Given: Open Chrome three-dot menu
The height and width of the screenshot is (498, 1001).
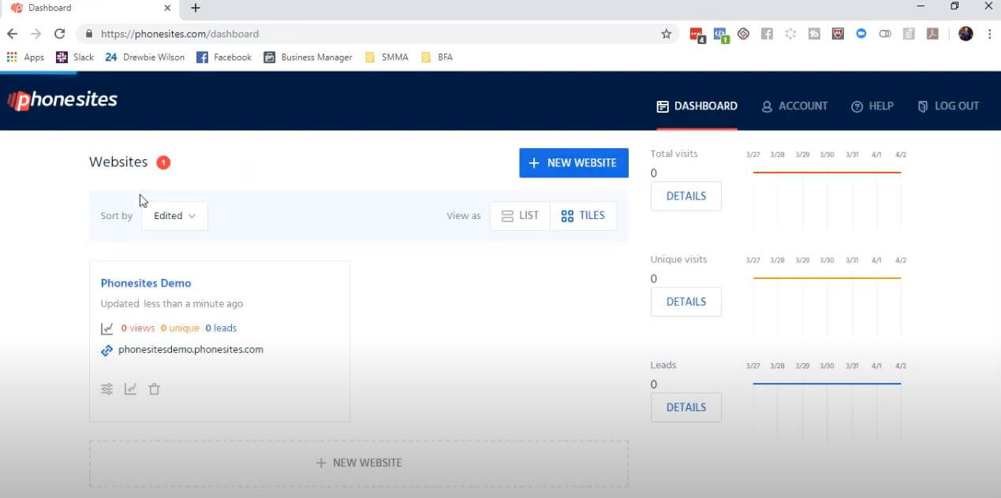Looking at the screenshot, I should 989,34.
